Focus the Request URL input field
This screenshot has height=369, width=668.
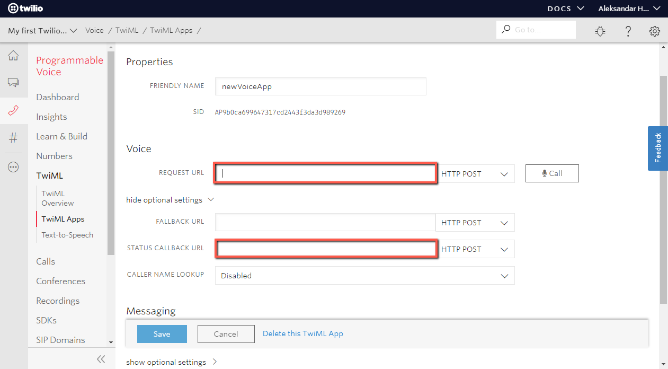coord(325,174)
